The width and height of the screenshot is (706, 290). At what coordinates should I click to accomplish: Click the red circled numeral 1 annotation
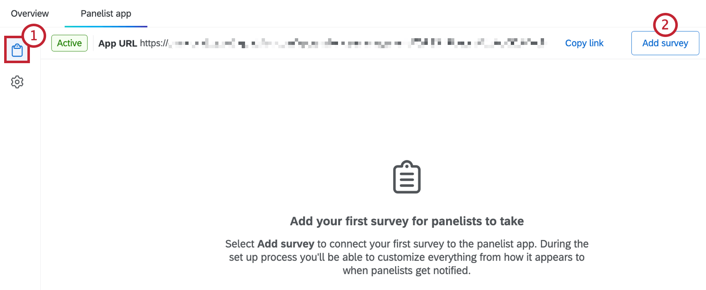tap(34, 36)
